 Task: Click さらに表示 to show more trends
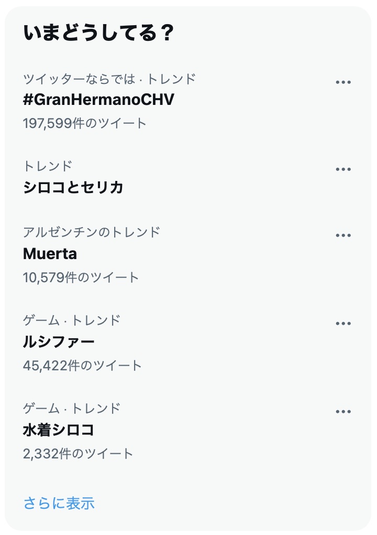coord(59,504)
